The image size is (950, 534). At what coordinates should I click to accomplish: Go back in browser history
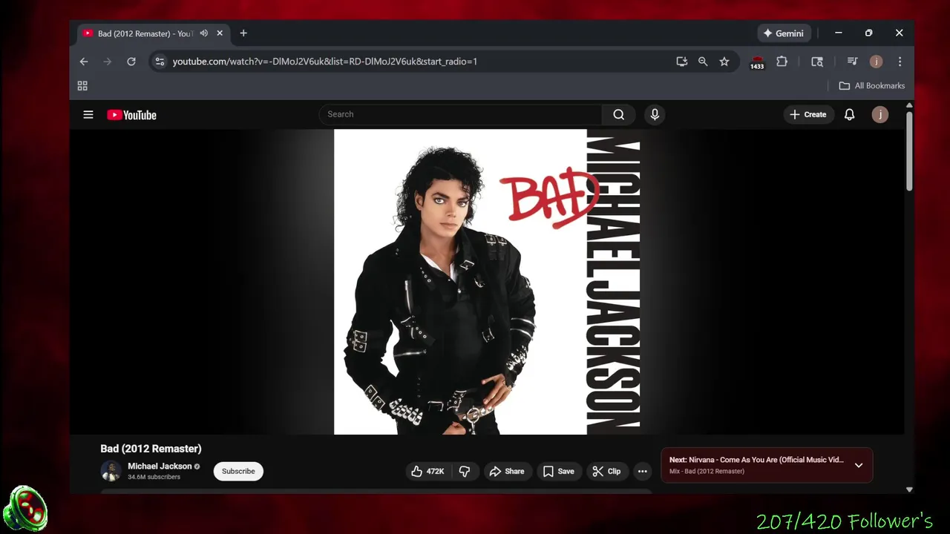pos(84,62)
